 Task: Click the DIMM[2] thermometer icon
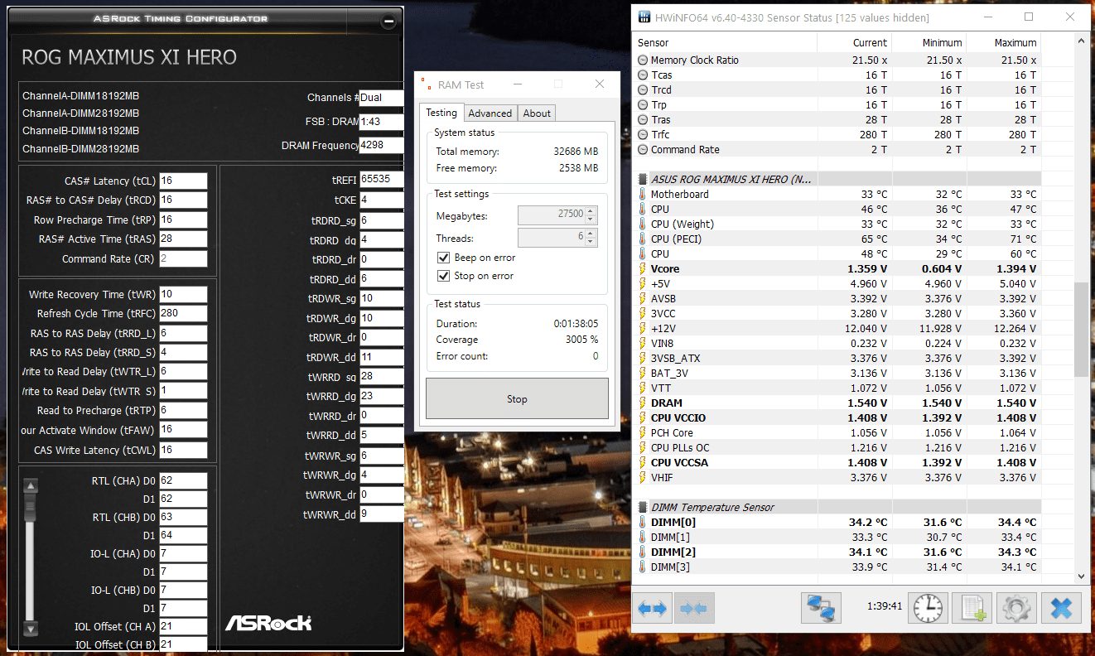(x=643, y=552)
